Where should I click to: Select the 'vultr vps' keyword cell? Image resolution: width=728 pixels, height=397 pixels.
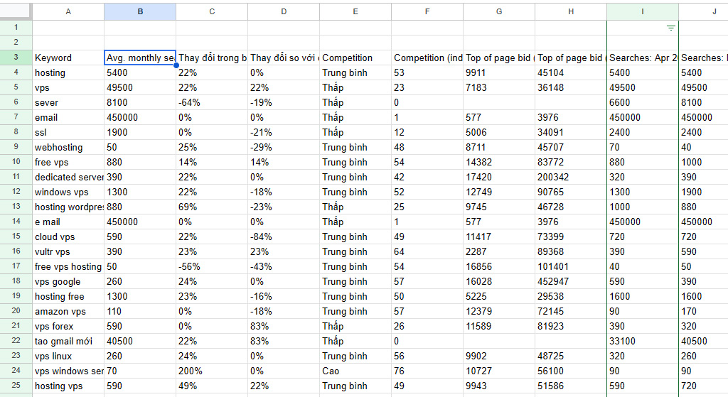click(x=68, y=251)
